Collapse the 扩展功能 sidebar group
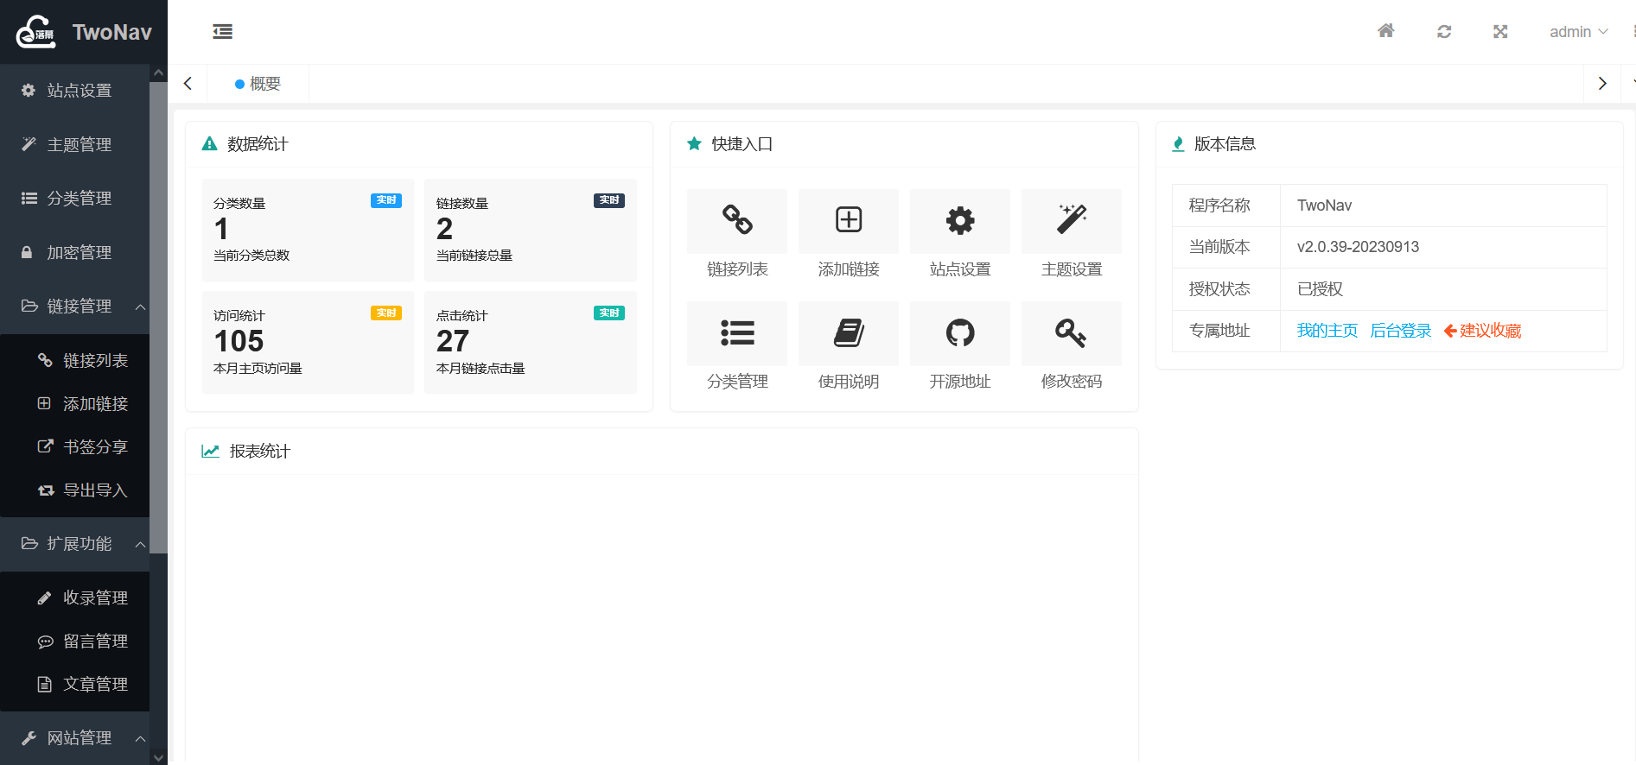This screenshot has width=1636, height=765. click(x=74, y=544)
